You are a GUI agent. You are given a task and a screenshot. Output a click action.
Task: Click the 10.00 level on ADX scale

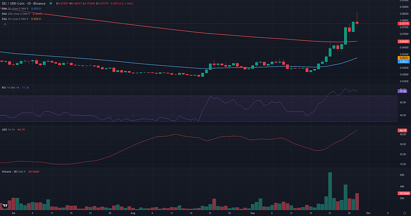click(x=403, y=164)
